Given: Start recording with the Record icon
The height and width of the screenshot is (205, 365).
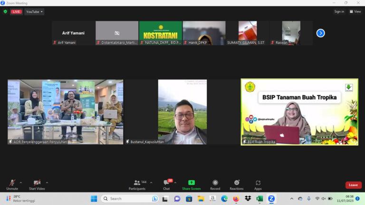Looking at the screenshot, I should (215, 185).
